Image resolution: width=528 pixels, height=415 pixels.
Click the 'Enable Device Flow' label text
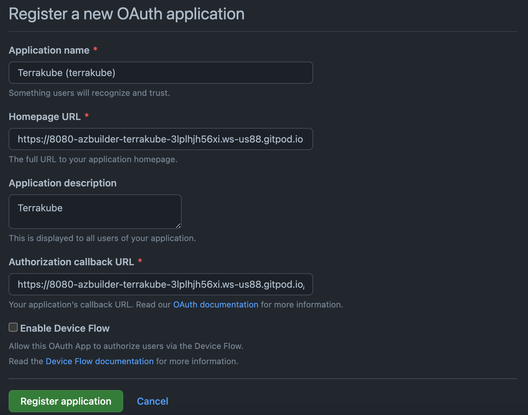tap(65, 328)
